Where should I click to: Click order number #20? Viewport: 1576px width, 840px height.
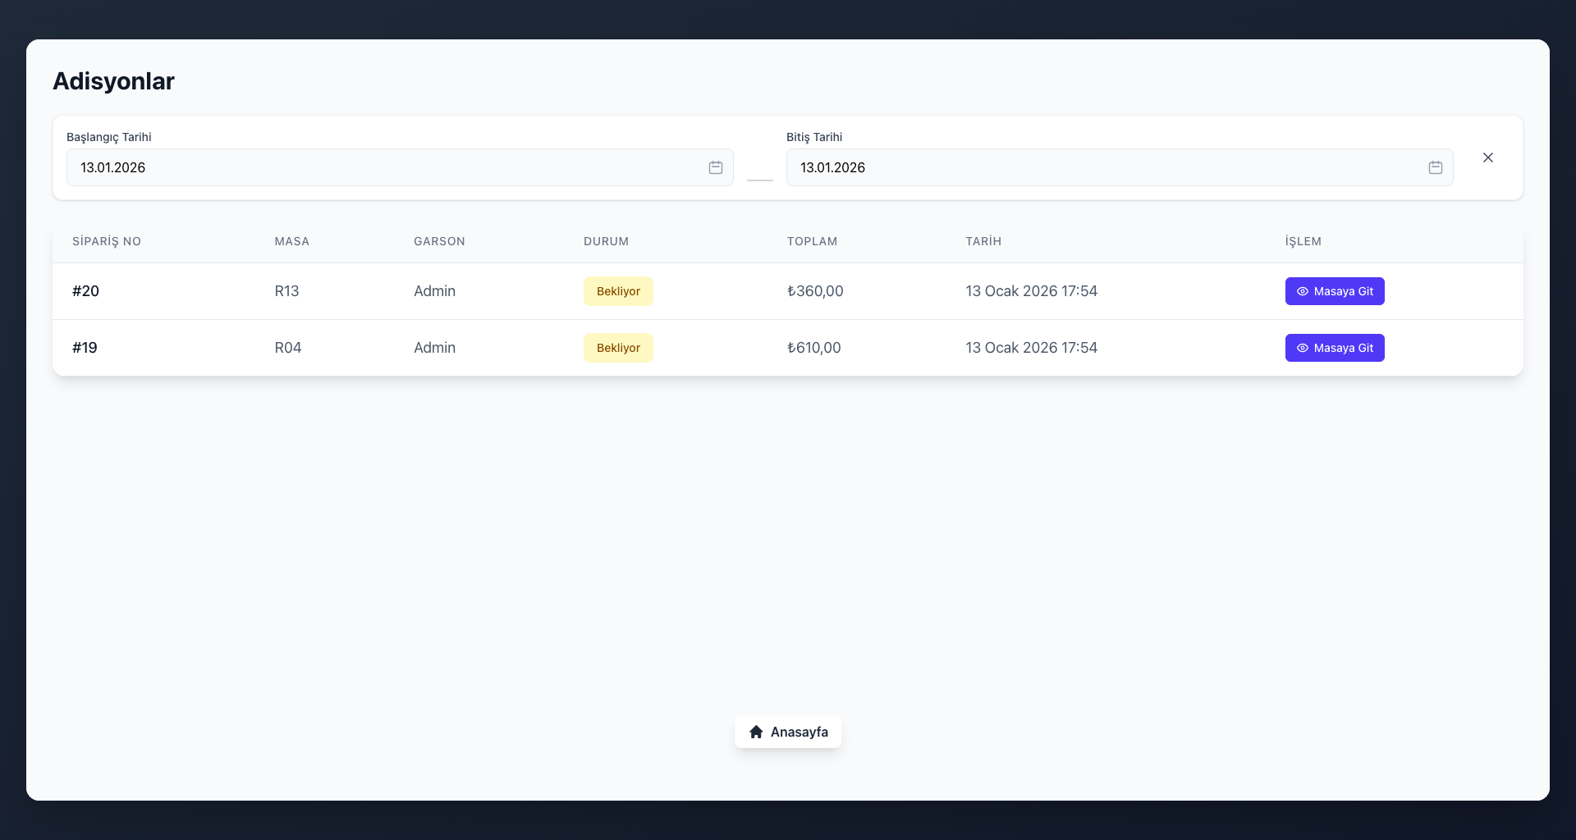point(85,291)
